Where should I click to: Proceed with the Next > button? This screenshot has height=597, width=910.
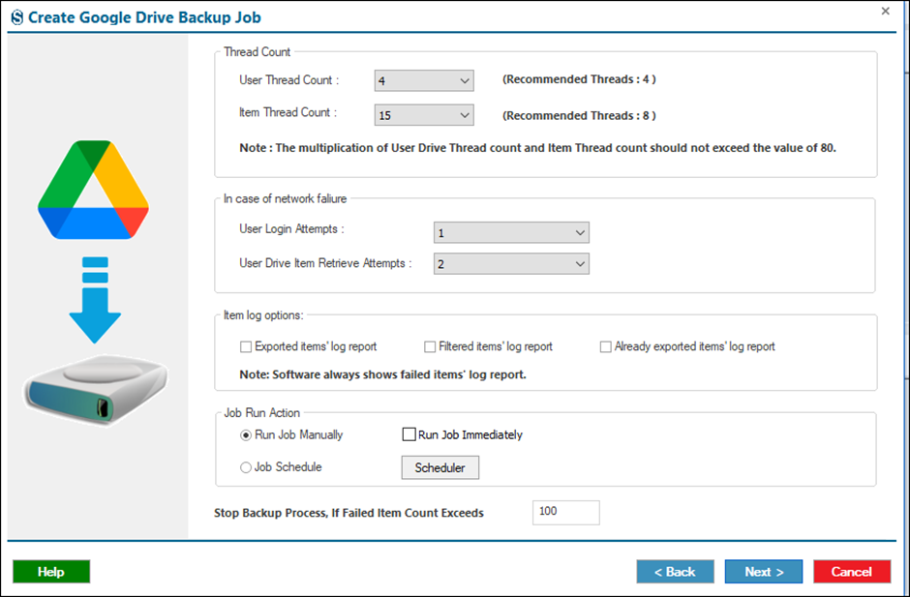764,572
